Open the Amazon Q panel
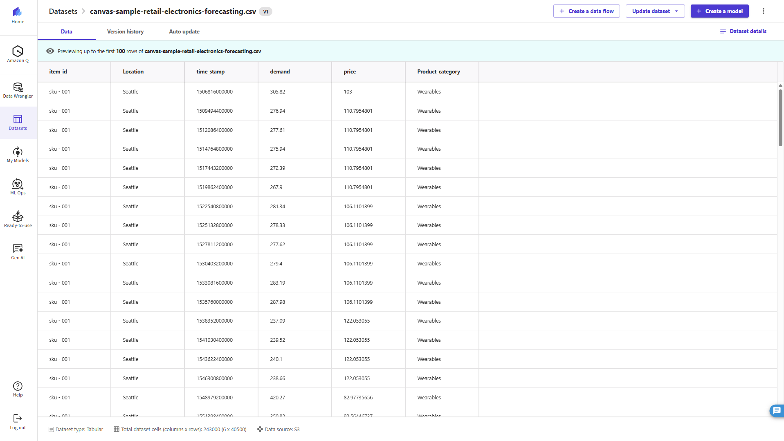 click(18, 54)
